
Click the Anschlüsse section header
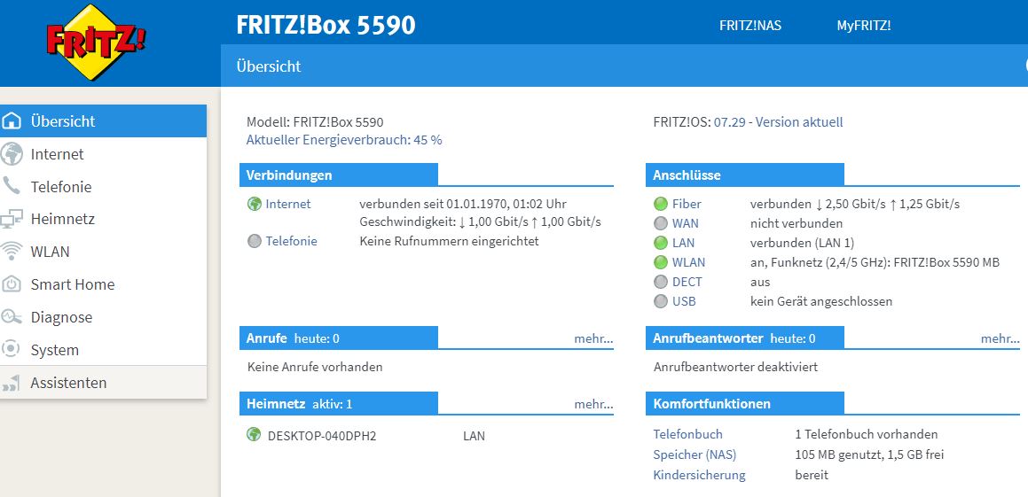pos(745,175)
